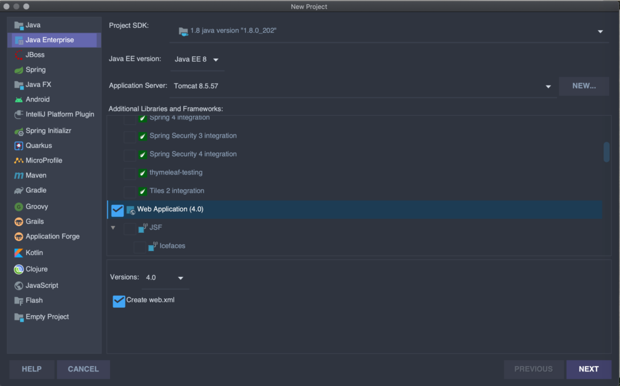Open the Application Server dropdown arrow
The width and height of the screenshot is (620, 386).
click(548, 86)
